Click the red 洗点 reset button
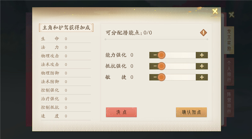The image size is (252, 139). pos(121,112)
